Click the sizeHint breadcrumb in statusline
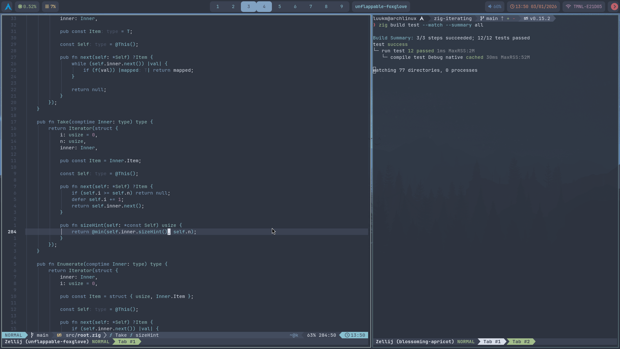620x349 pixels. (147, 335)
